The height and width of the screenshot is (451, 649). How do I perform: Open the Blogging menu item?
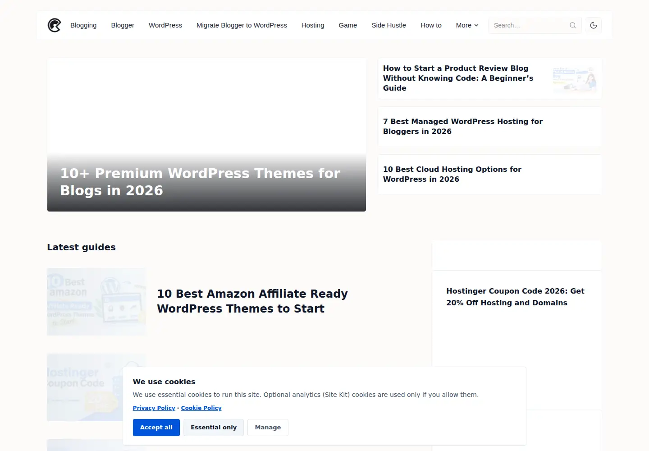tap(83, 25)
